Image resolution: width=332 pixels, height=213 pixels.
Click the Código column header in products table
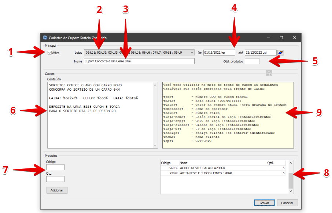(170, 163)
